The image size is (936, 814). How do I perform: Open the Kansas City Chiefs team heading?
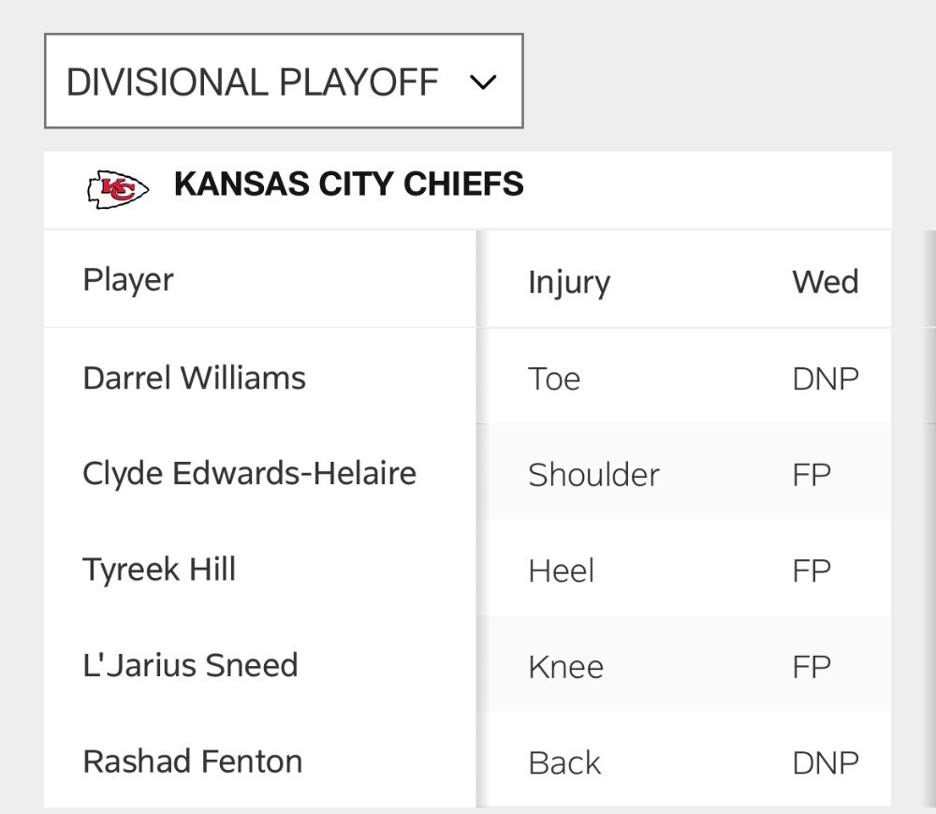click(348, 184)
